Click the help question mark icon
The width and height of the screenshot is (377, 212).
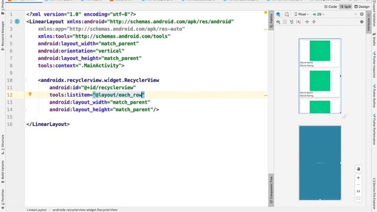tap(362, 22)
